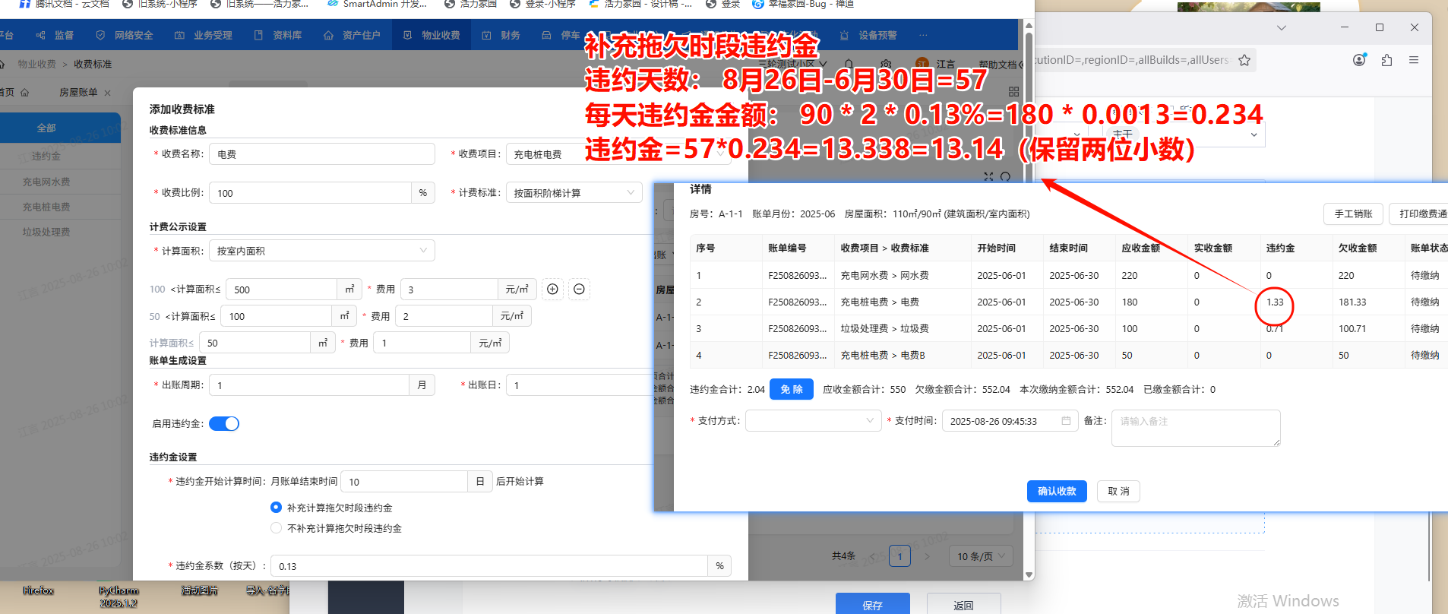Open the more (…) menu in top navigation
Screen dimensions: 1448x614
click(923, 35)
